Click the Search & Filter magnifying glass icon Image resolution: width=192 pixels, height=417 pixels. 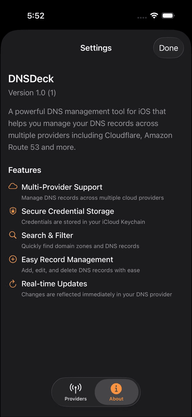point(12,235)
